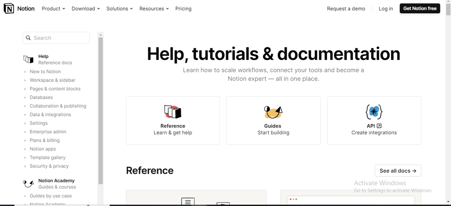Click the external link icon next to API

click(379, 126)
